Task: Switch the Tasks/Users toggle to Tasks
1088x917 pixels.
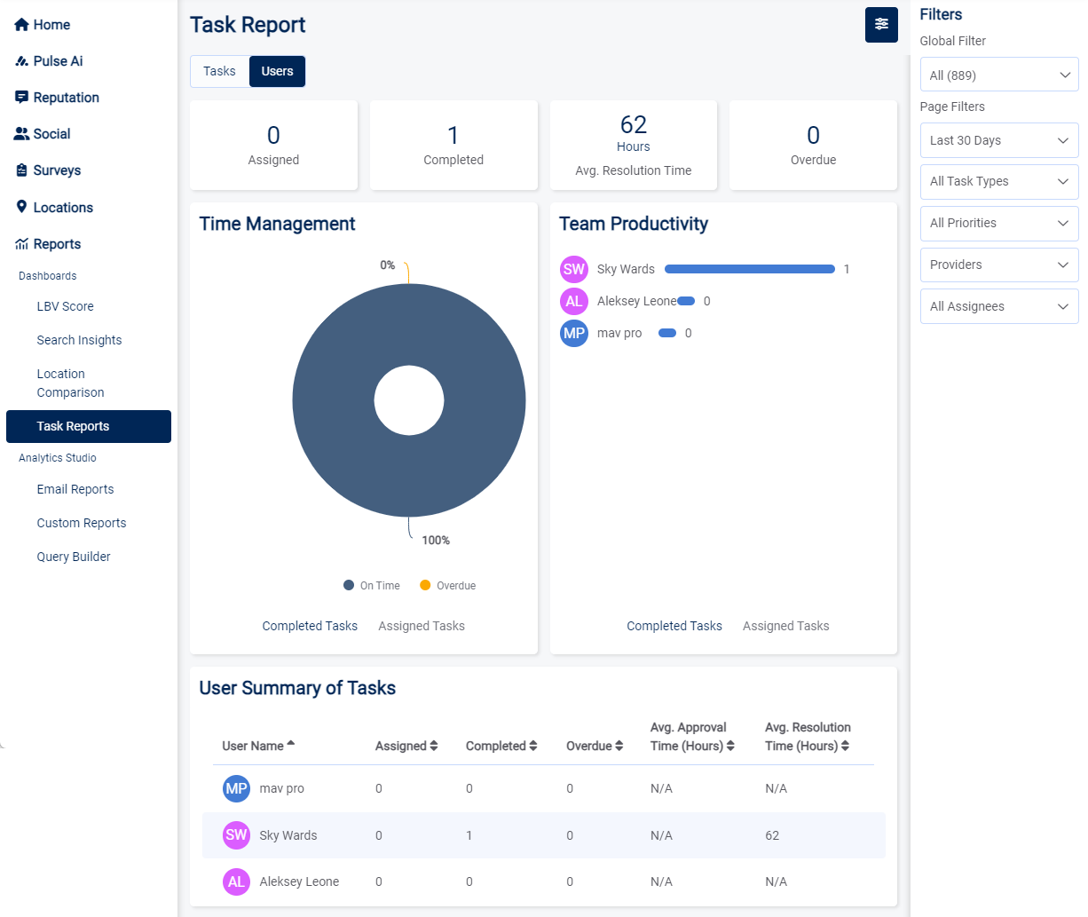Action: coord(219,71)
